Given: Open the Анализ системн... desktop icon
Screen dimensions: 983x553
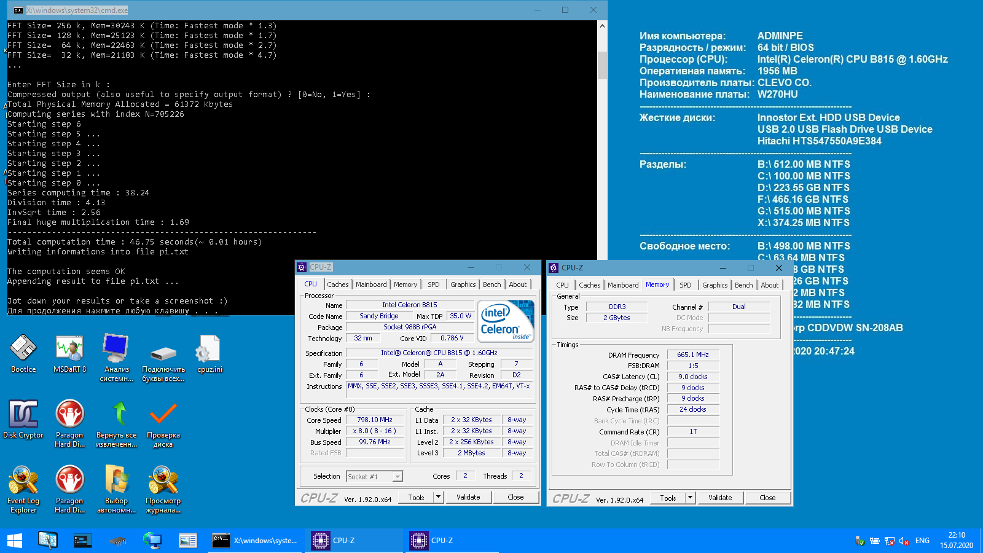Looking at the screenshot, I should coord(117,358).
